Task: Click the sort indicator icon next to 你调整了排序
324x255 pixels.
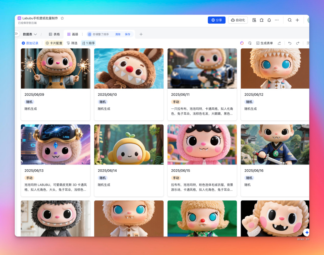Action: [x=89, y=34]
